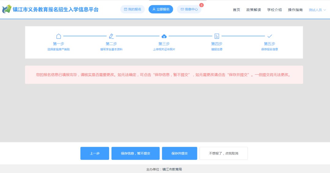Click the document icon for step four
The height and width of the screenshot is (173, 330).
(x=217, y=36)
